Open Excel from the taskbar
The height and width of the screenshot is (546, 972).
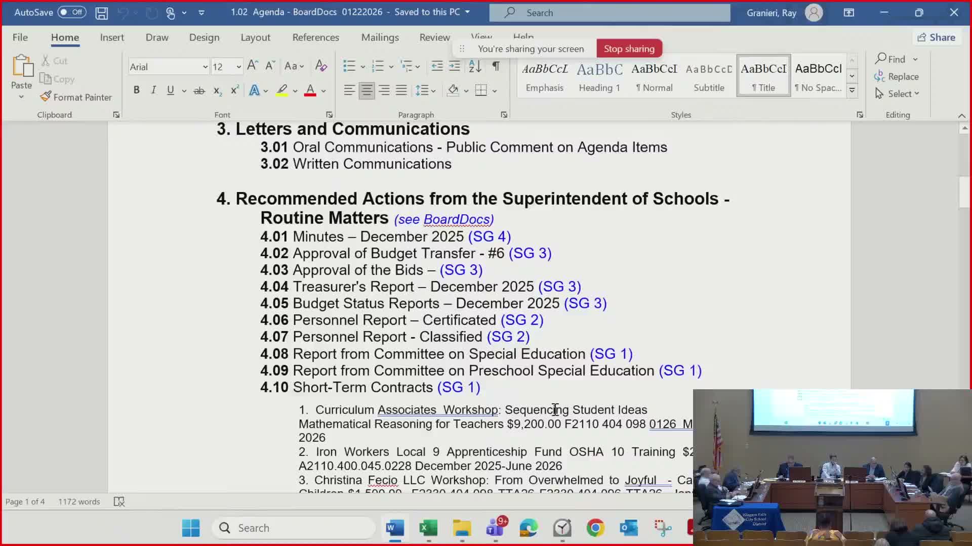coord(428,528)
